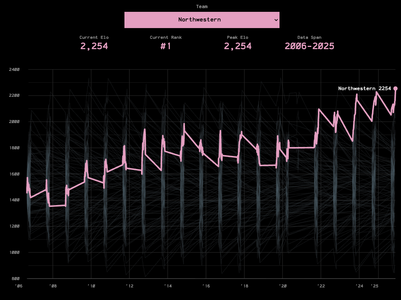Click the 1800 y-axis label

pyautogui.click(x=14, y=148)
